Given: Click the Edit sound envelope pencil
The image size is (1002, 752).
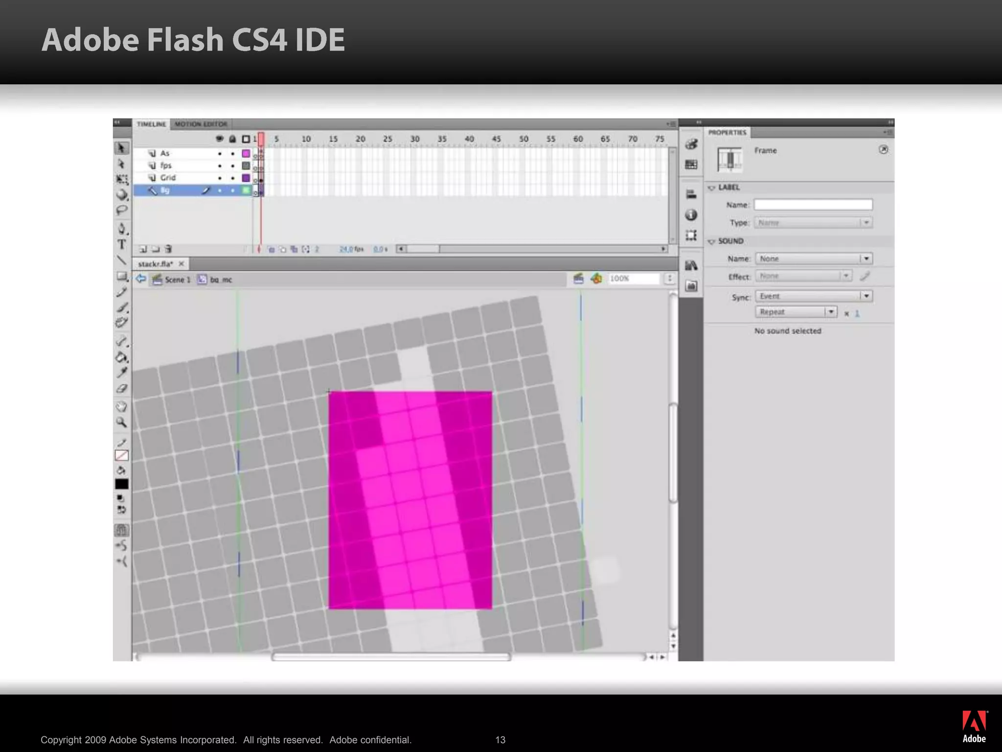Looking at the screenshot, I should (x=865, y=277).
